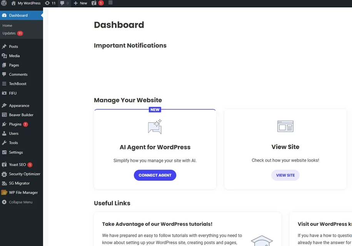Open comments bubble icon in admin bar
The height and width of the screenshot is (246, 352).
(62, 3)
